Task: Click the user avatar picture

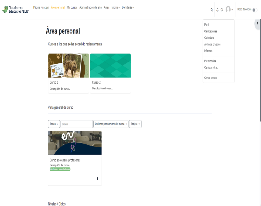Action: (x=228, y=9)
